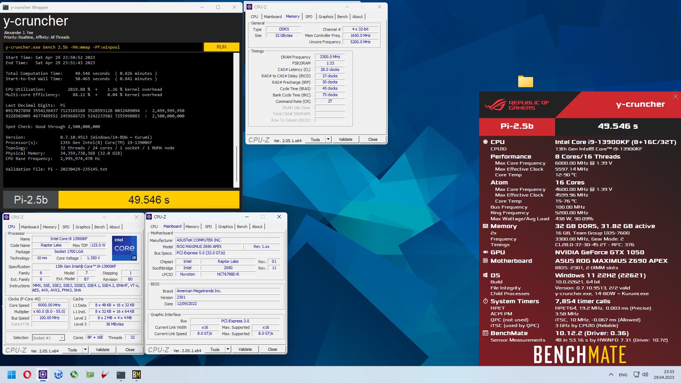Viewport: 681px width, 383px height.
Task: Click the Motherboard icon in BenchMate panel
Action: (485, 261)
